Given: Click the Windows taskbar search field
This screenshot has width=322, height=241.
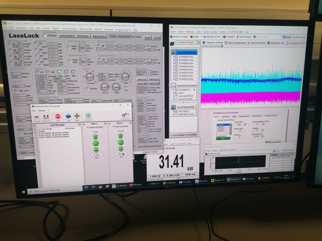Looking at the screenshot, I should (x=48, y=190).
